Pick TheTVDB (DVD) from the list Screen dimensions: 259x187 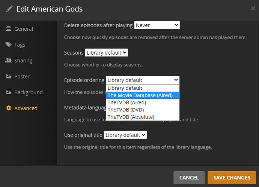[x=125, y=110]
